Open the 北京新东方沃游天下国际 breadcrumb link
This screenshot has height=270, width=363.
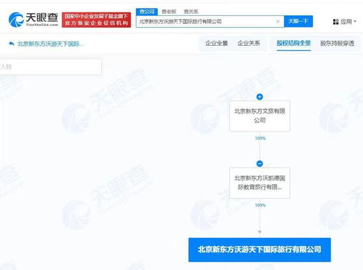[x=51, y=44]
